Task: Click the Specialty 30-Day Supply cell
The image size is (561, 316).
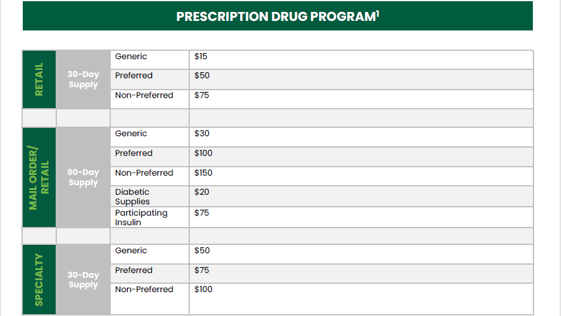Action: click(83, 280)
